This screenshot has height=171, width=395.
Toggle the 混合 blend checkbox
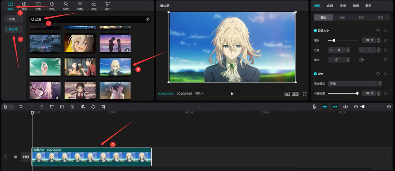tap(315, 74)
